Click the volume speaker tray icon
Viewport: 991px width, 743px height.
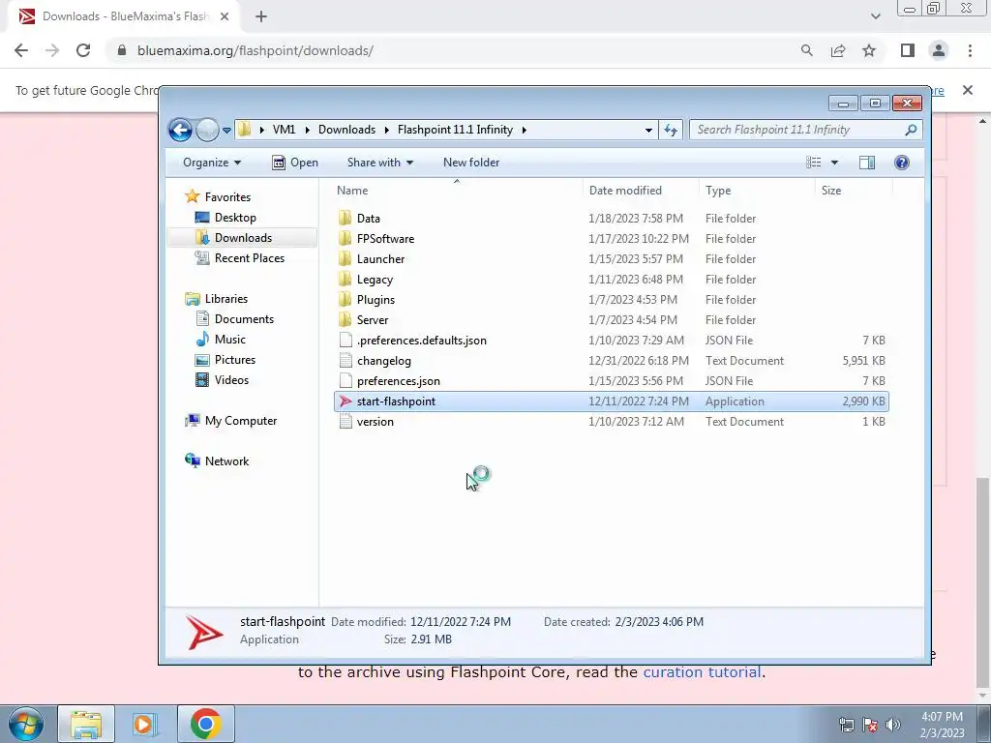click(893, 725)
